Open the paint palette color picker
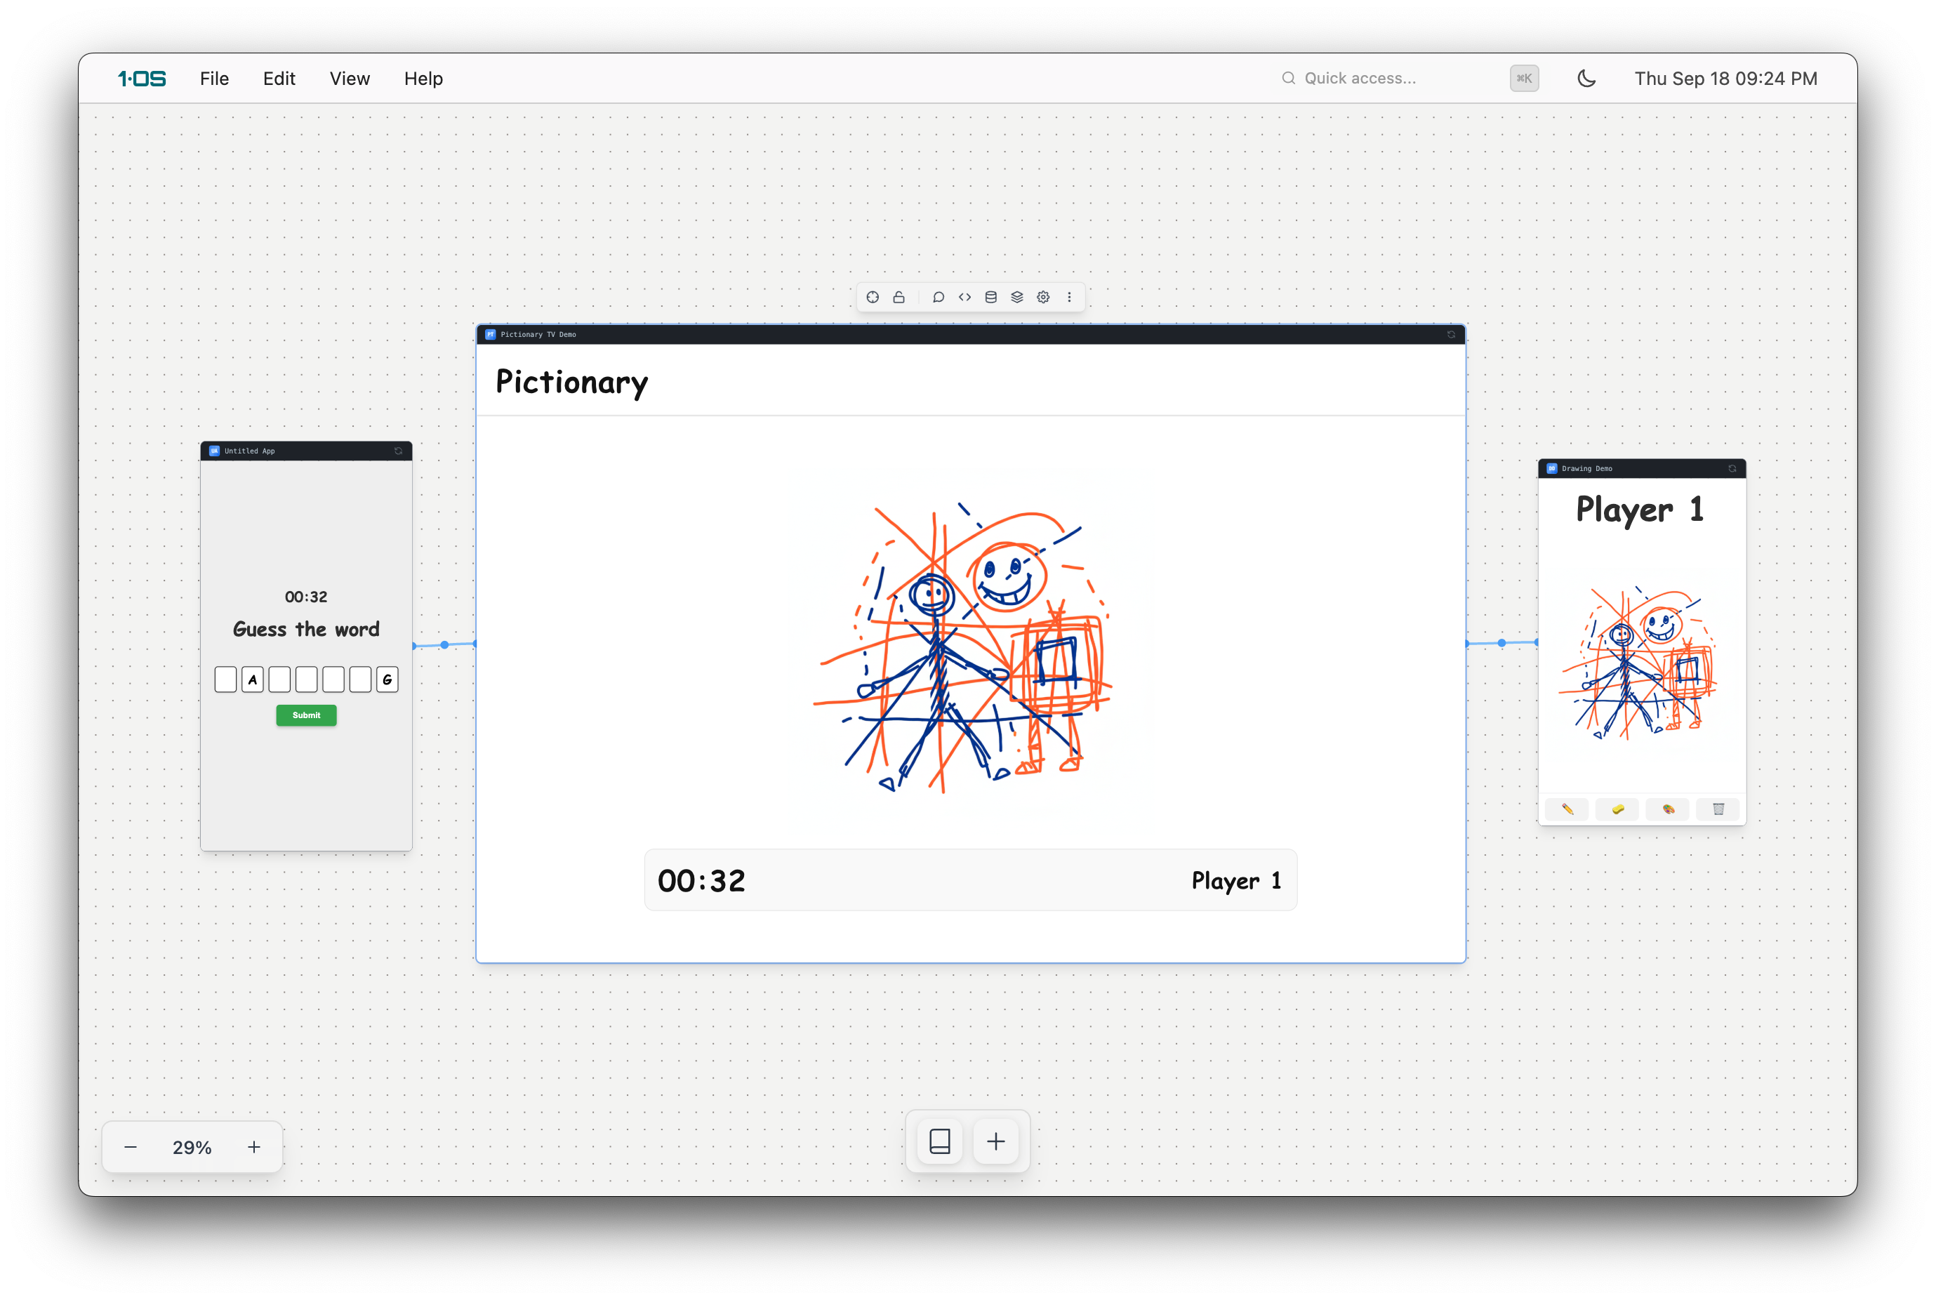1936x1300 pixels. 1667,809
